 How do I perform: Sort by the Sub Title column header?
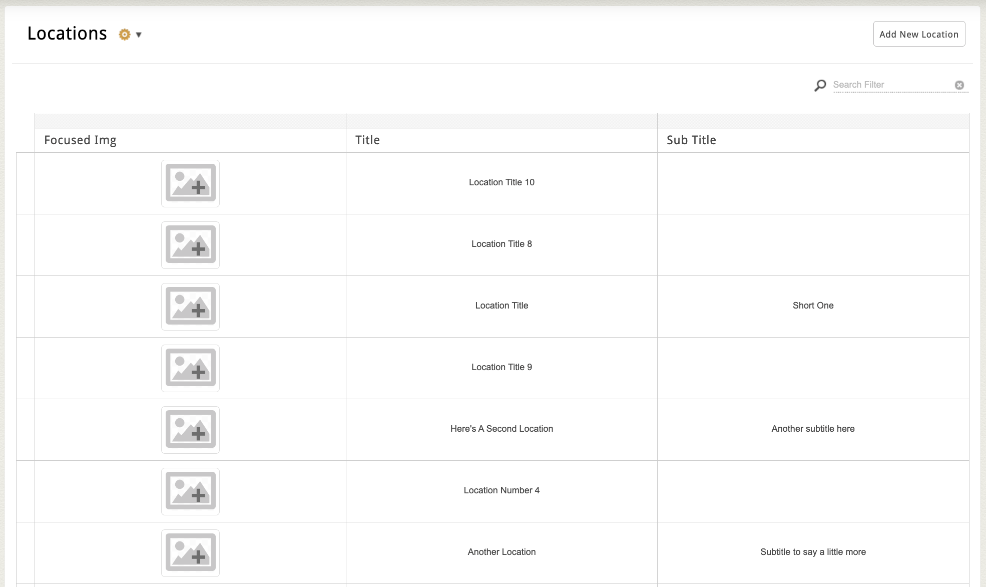tap(691, 140)
